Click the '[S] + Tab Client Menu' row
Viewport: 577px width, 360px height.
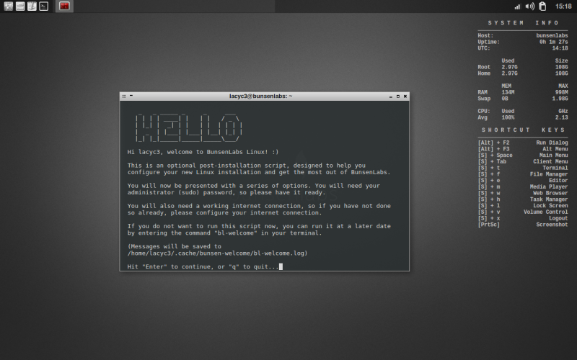(522, 161)
